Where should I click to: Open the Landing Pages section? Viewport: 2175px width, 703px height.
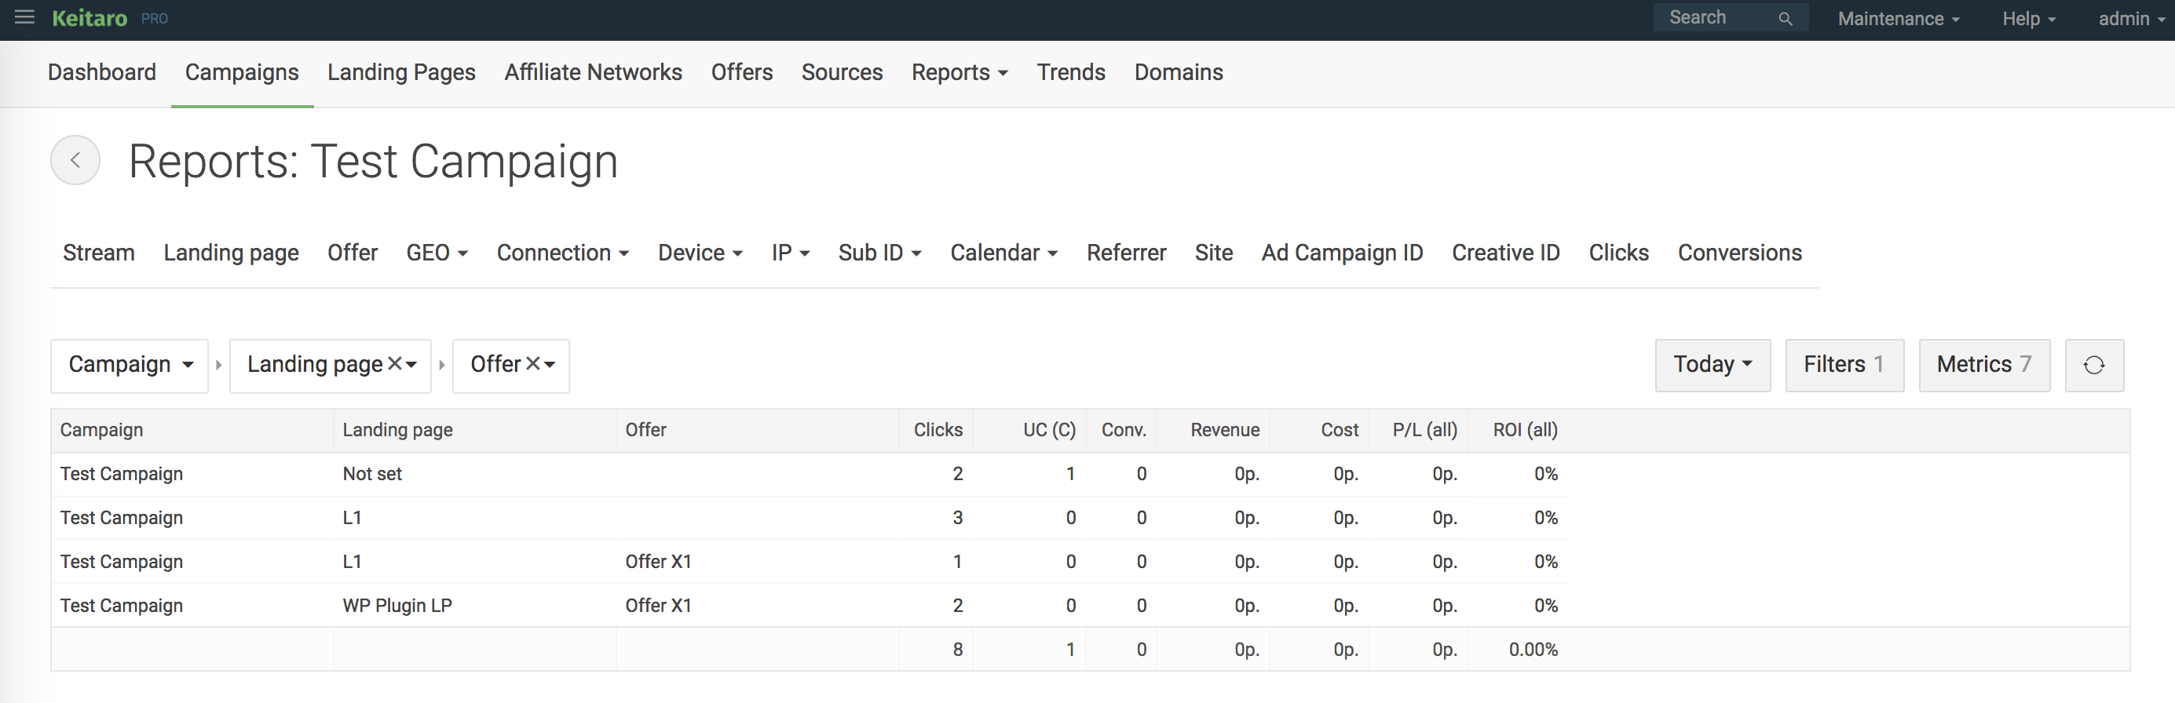[x=401, y=73]
